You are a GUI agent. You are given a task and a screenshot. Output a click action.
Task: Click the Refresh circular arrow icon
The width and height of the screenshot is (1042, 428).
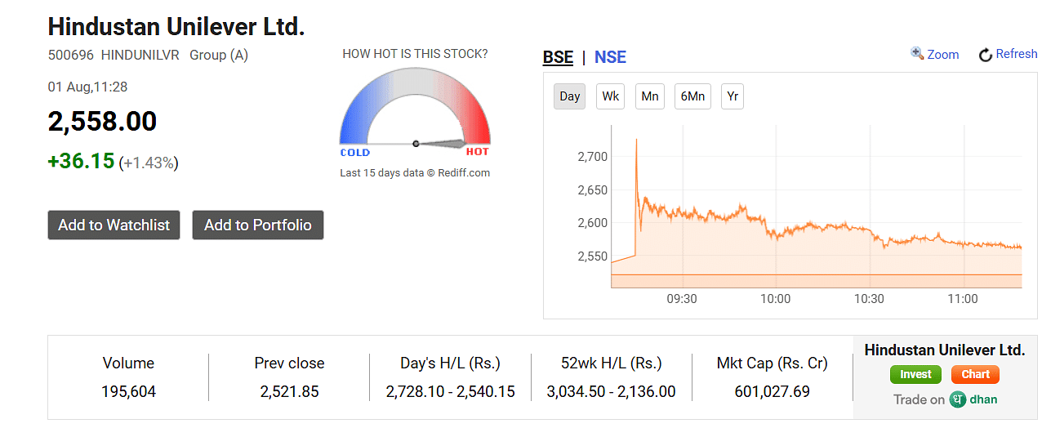coord(985,55)
